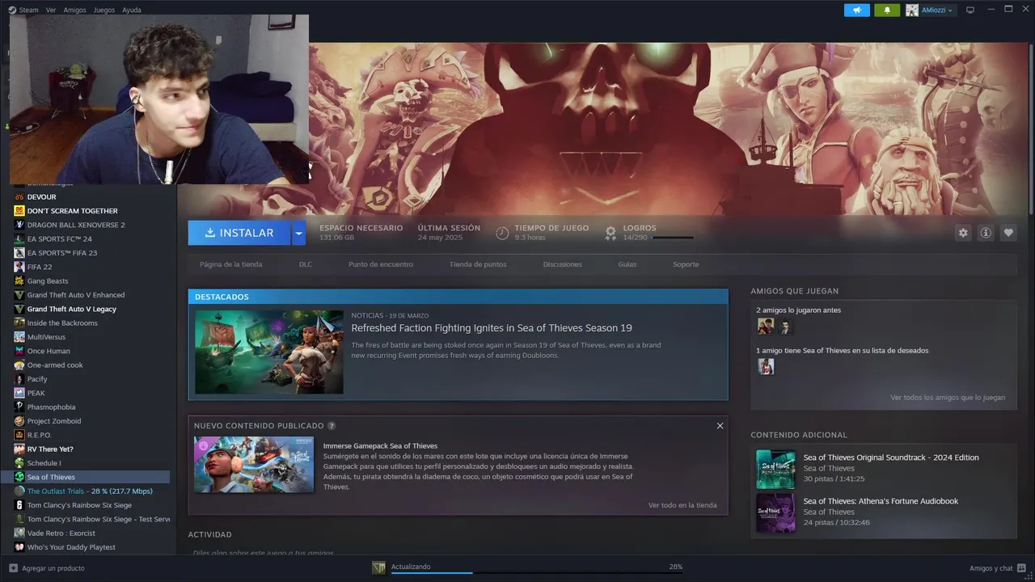Screen dimensions: 1035x582
Task: Click the EA SPORTS FC 24 icon
Action: pyautogui.click(x=19, y=238)
